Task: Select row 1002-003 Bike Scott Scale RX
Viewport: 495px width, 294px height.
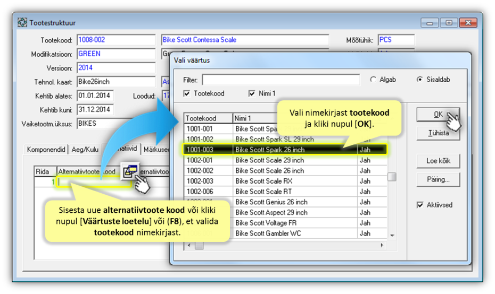Action: tap(285, 181)
